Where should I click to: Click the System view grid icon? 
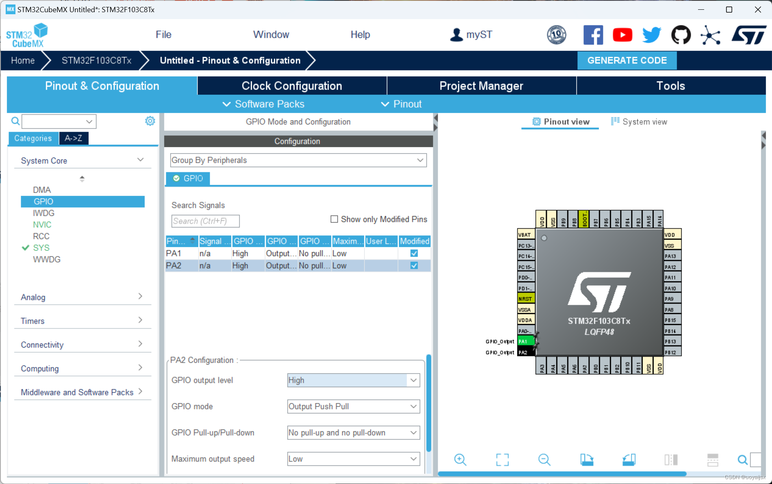tap(615, 121)
